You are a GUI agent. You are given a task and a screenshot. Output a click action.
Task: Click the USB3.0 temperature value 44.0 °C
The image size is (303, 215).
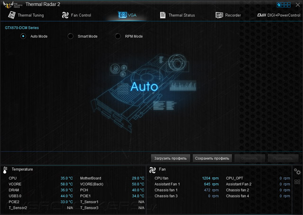(67, 196)
